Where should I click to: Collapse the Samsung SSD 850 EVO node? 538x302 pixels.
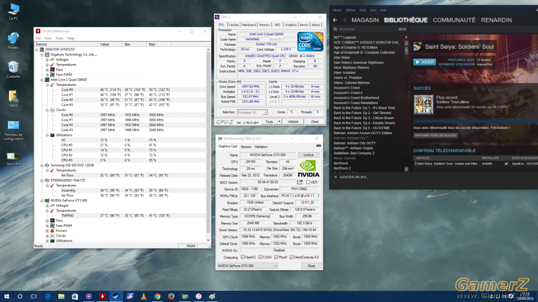42,165
